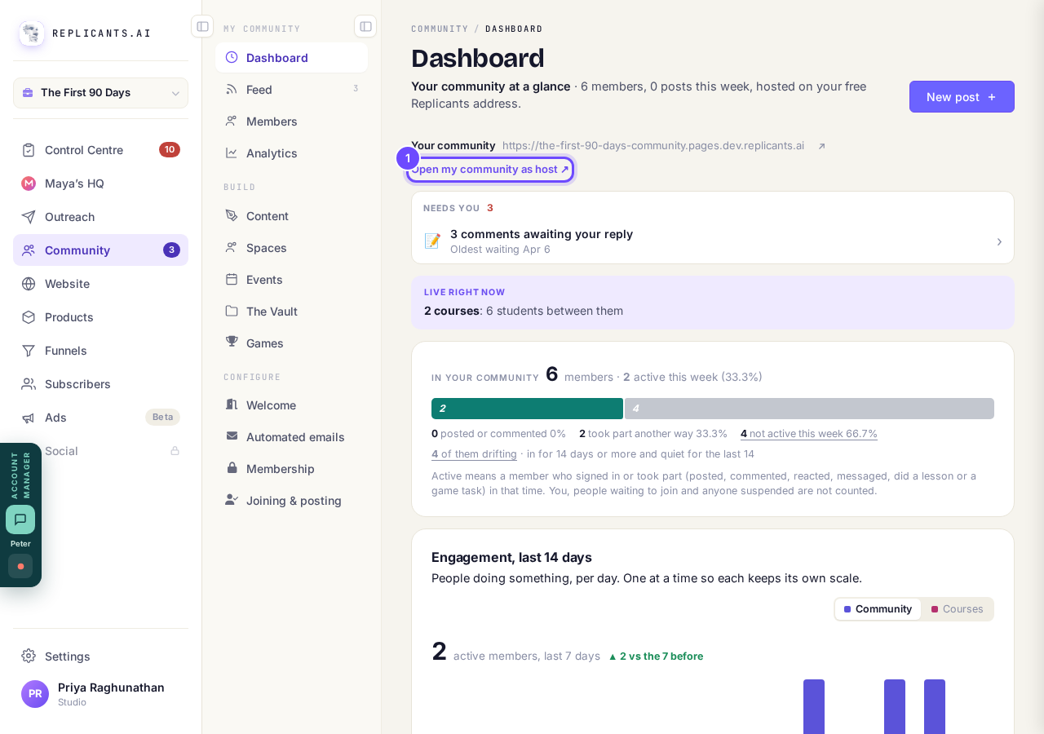Click the Automated emails envelope icon
Image resolution: width=1044 pixels, height=734 pixels.
coord(232,437)
